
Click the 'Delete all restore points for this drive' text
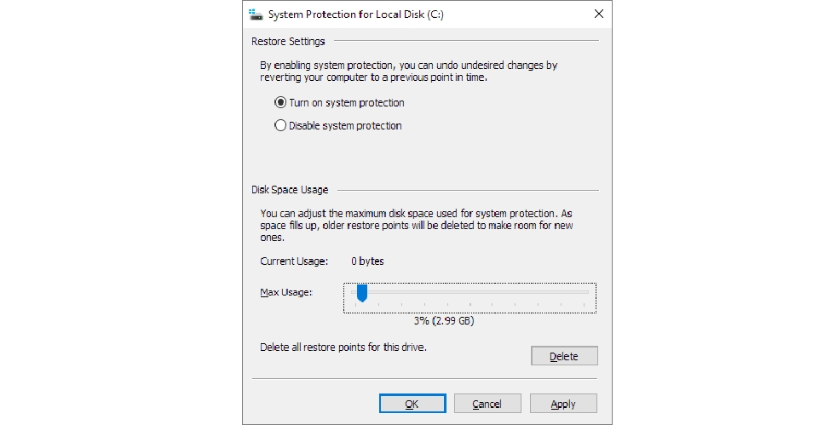coord(343,347)
